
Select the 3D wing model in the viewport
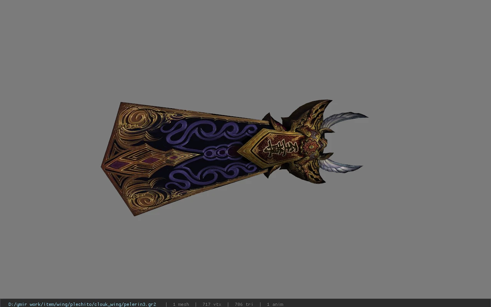234,158
